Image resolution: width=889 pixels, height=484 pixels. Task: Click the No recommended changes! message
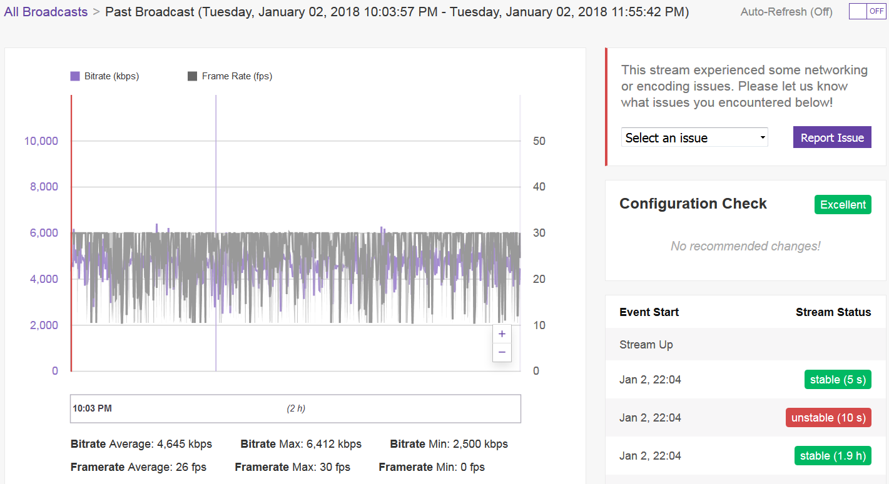click(745, 246)
